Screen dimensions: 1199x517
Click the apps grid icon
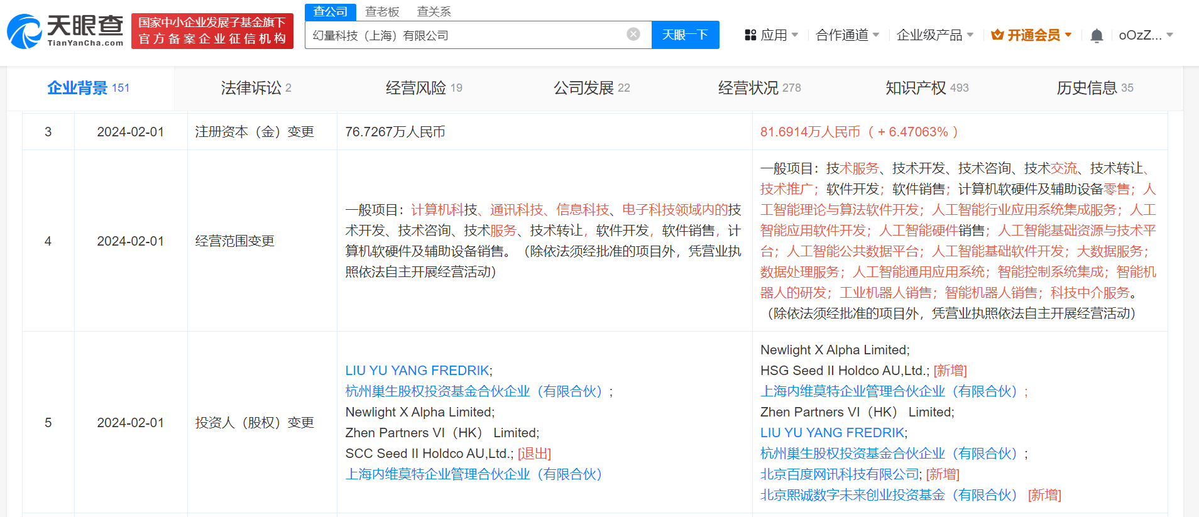click(x=750, y=35)
